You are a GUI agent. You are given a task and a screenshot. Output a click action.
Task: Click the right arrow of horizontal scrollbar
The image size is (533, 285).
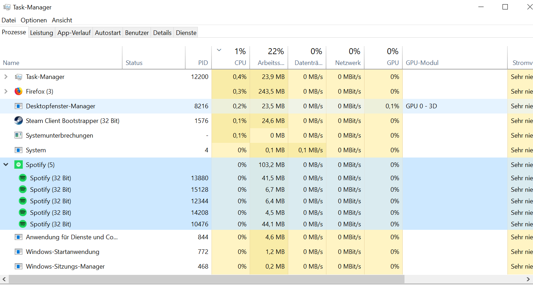point(528,279)
